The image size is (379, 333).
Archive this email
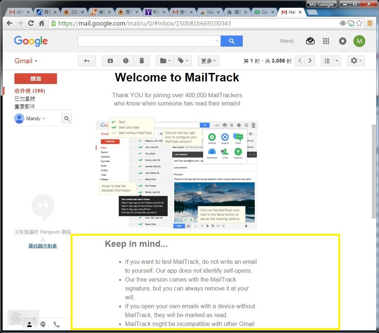pos(110,61)
